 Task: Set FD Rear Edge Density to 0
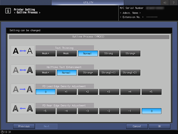click(151, 111)
